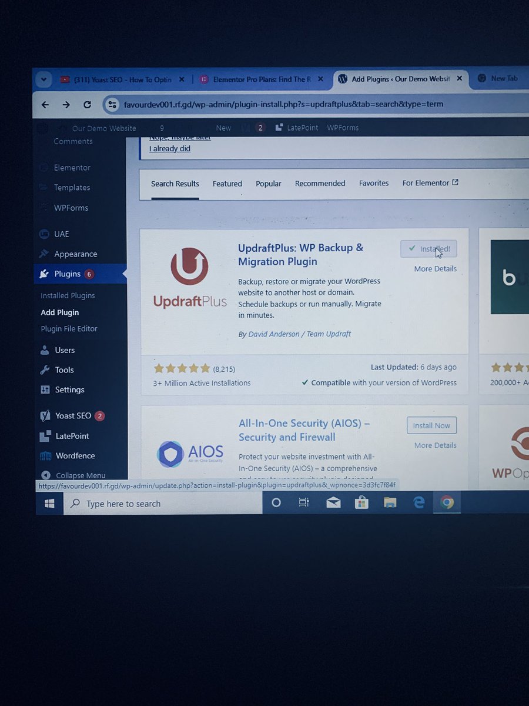This screenshot has height=706, width=529.
Task: Select the Appearance paintbrush icon
Action: click(x=45, y=254)
